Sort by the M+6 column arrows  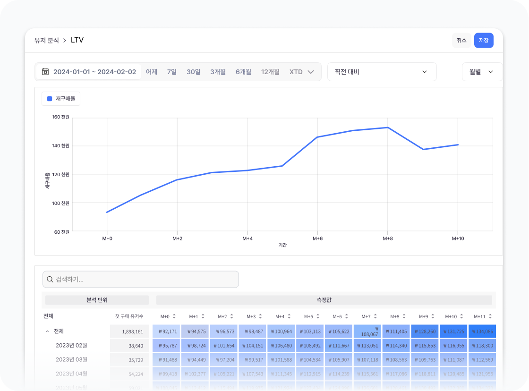[346, 316]
